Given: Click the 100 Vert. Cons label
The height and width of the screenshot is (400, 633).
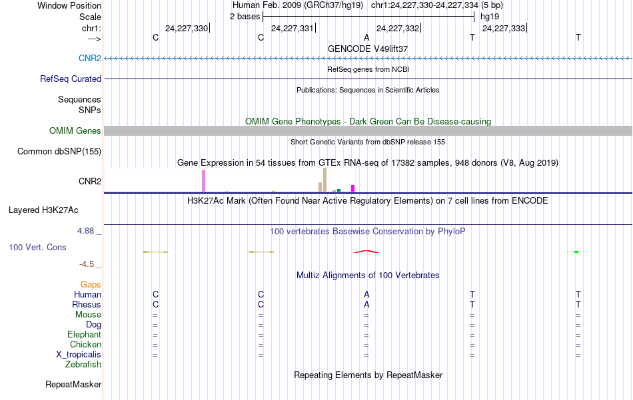Looking at the screenshot, I should tap(37, 247).
